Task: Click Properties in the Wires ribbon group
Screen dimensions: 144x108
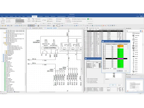Action: point(38,21)
